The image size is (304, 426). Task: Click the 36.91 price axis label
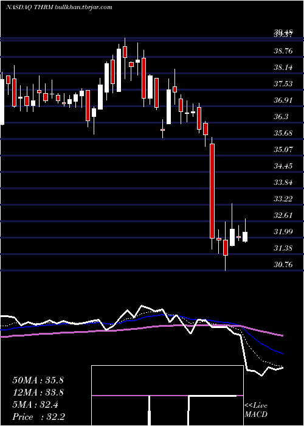click(283, 100)
